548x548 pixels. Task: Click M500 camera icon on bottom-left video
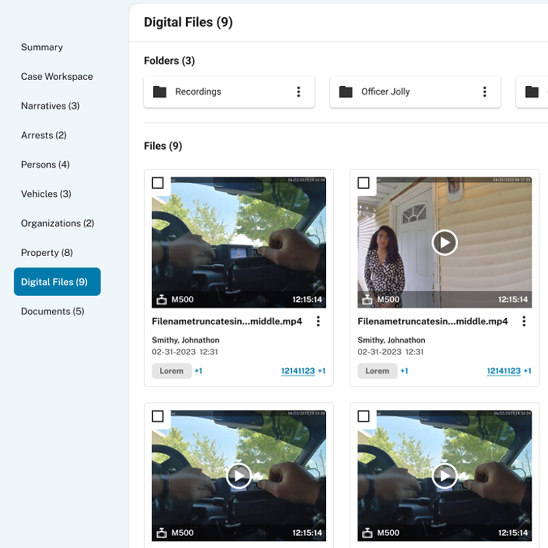tap(161, 533)
